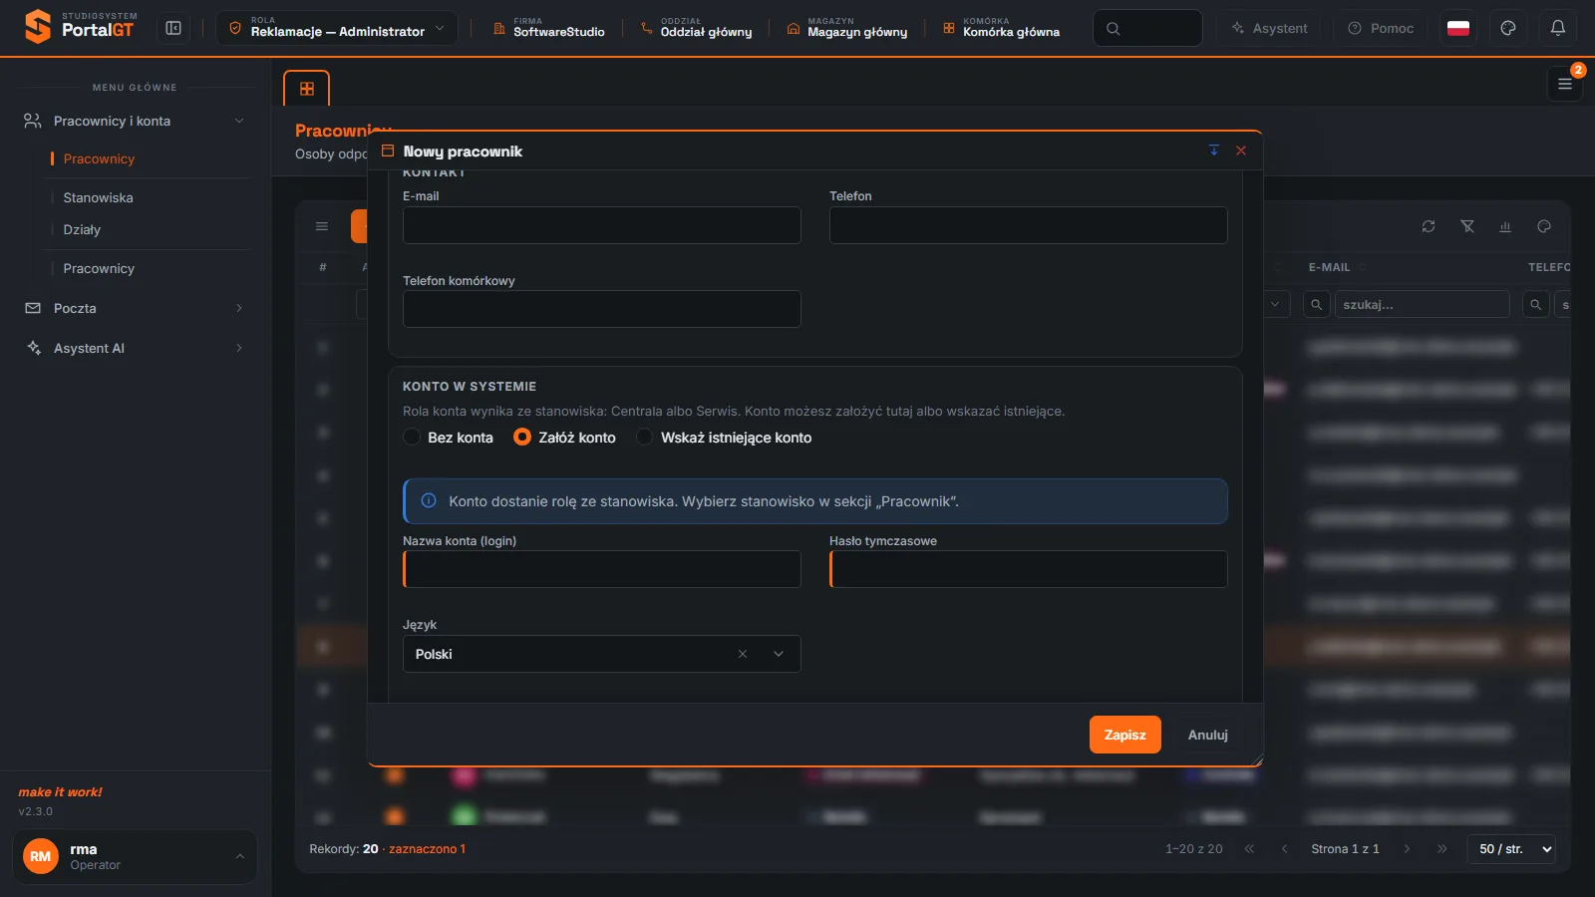Image resolution: width=1595 pixels, height=897 pixels.
Task: Toggle the sidebar collapse icon
Action: pyautogui.click(x=173, y=28)
